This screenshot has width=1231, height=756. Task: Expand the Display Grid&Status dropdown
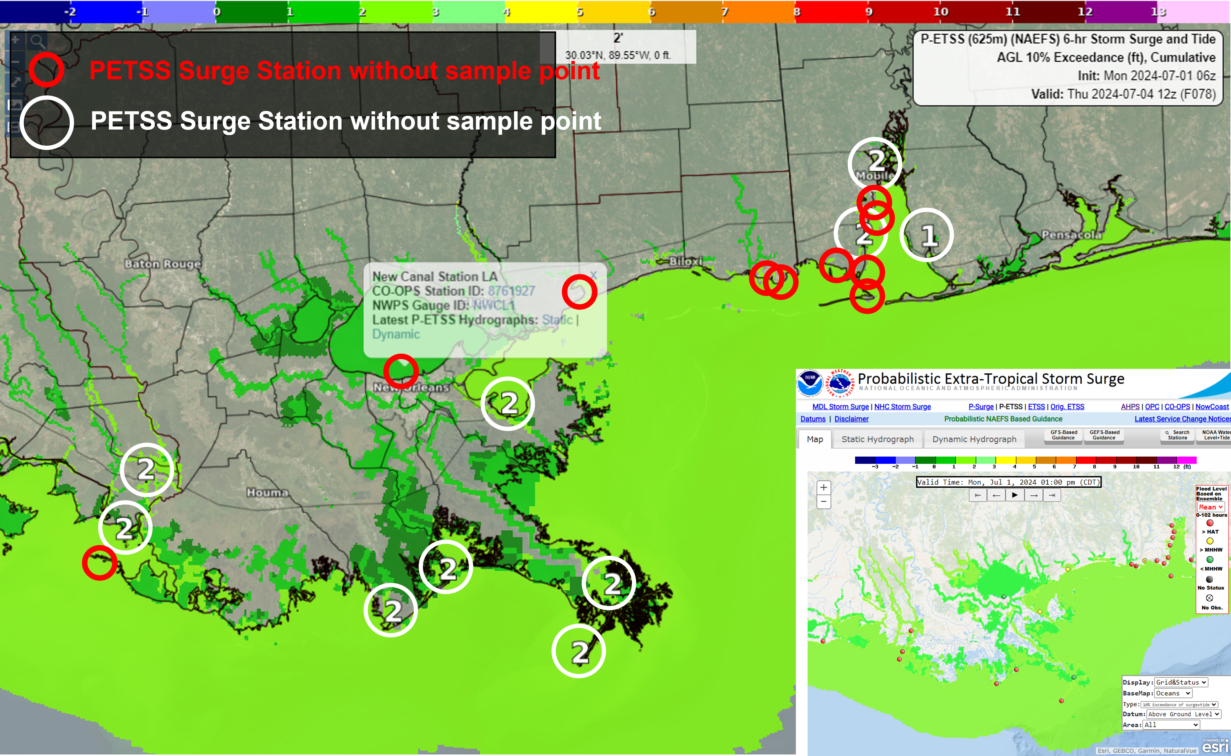[1181, 683]
